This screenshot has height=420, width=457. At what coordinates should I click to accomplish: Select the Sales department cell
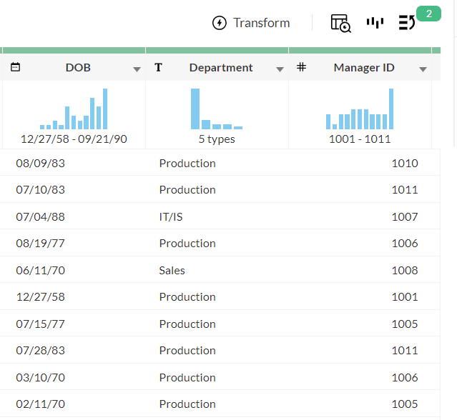point(172,270)
